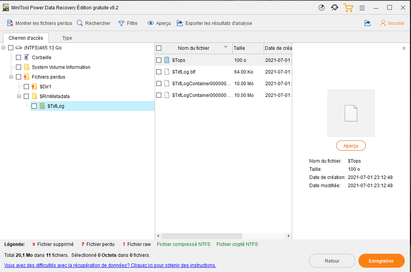Open the Filtre funnel tool
Image resolution: width=411 pixels, height=272 pixels.
point(122,23)
